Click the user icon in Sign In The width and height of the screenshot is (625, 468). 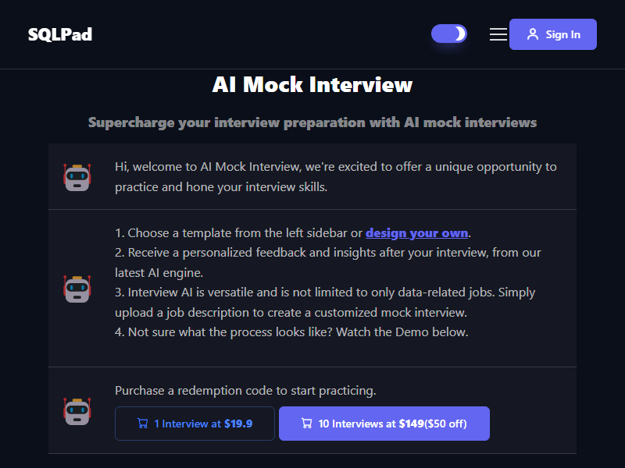[533, 34]
